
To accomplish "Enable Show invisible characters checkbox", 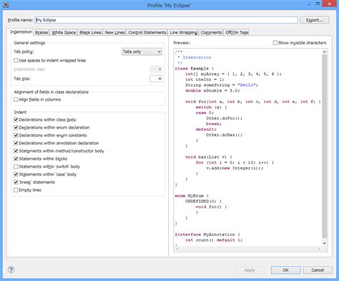I will tap(275, 43).
